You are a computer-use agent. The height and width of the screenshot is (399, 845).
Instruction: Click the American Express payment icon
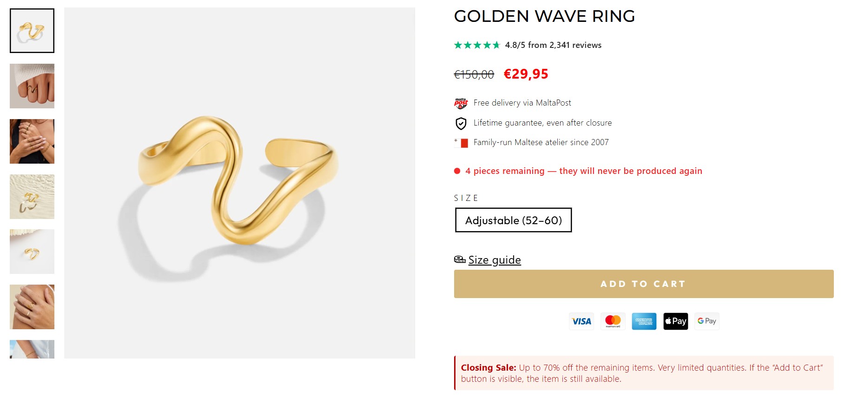point(644,321)
